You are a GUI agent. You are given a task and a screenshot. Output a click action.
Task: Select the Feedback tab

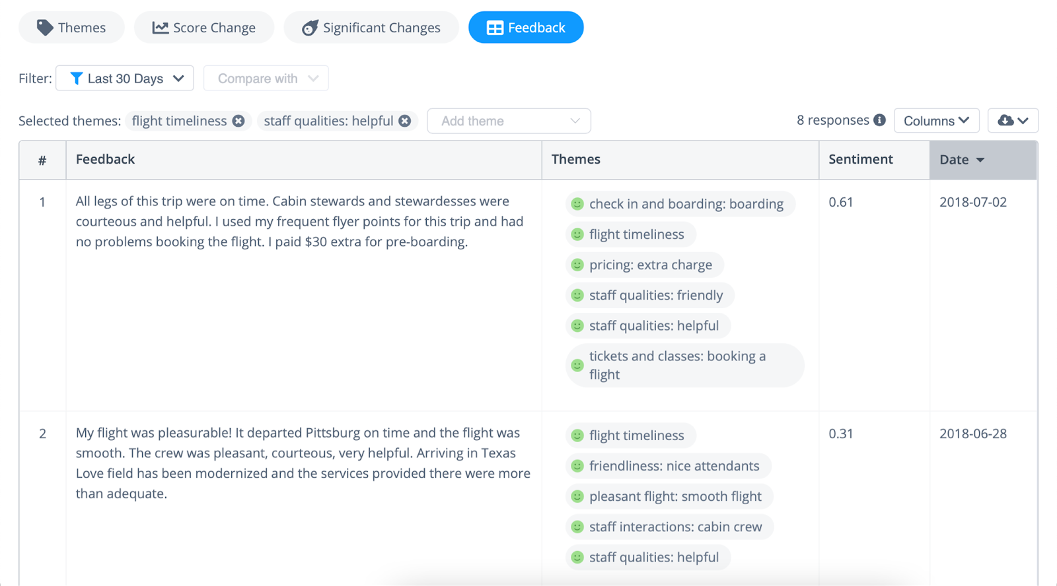pos(526,28)
